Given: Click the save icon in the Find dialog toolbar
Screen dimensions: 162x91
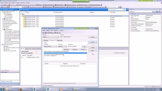Looking at the screenshot, I should tap(46, 33).
